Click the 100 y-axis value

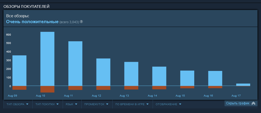(9, 78)
